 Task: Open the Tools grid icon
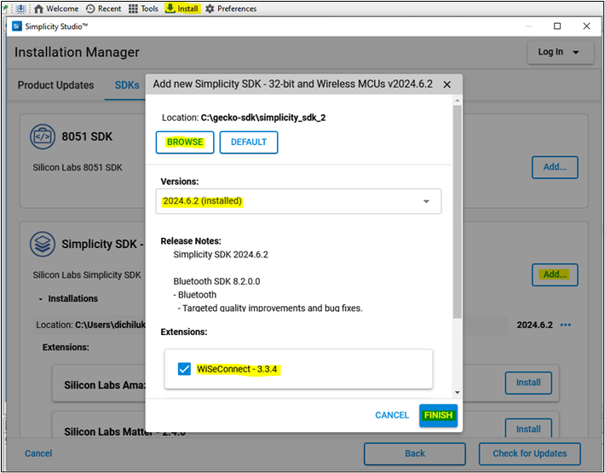(133, 9)
